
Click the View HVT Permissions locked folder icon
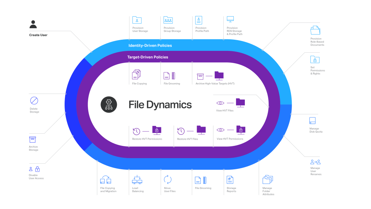pyautogui.click(x=241, y=130)
